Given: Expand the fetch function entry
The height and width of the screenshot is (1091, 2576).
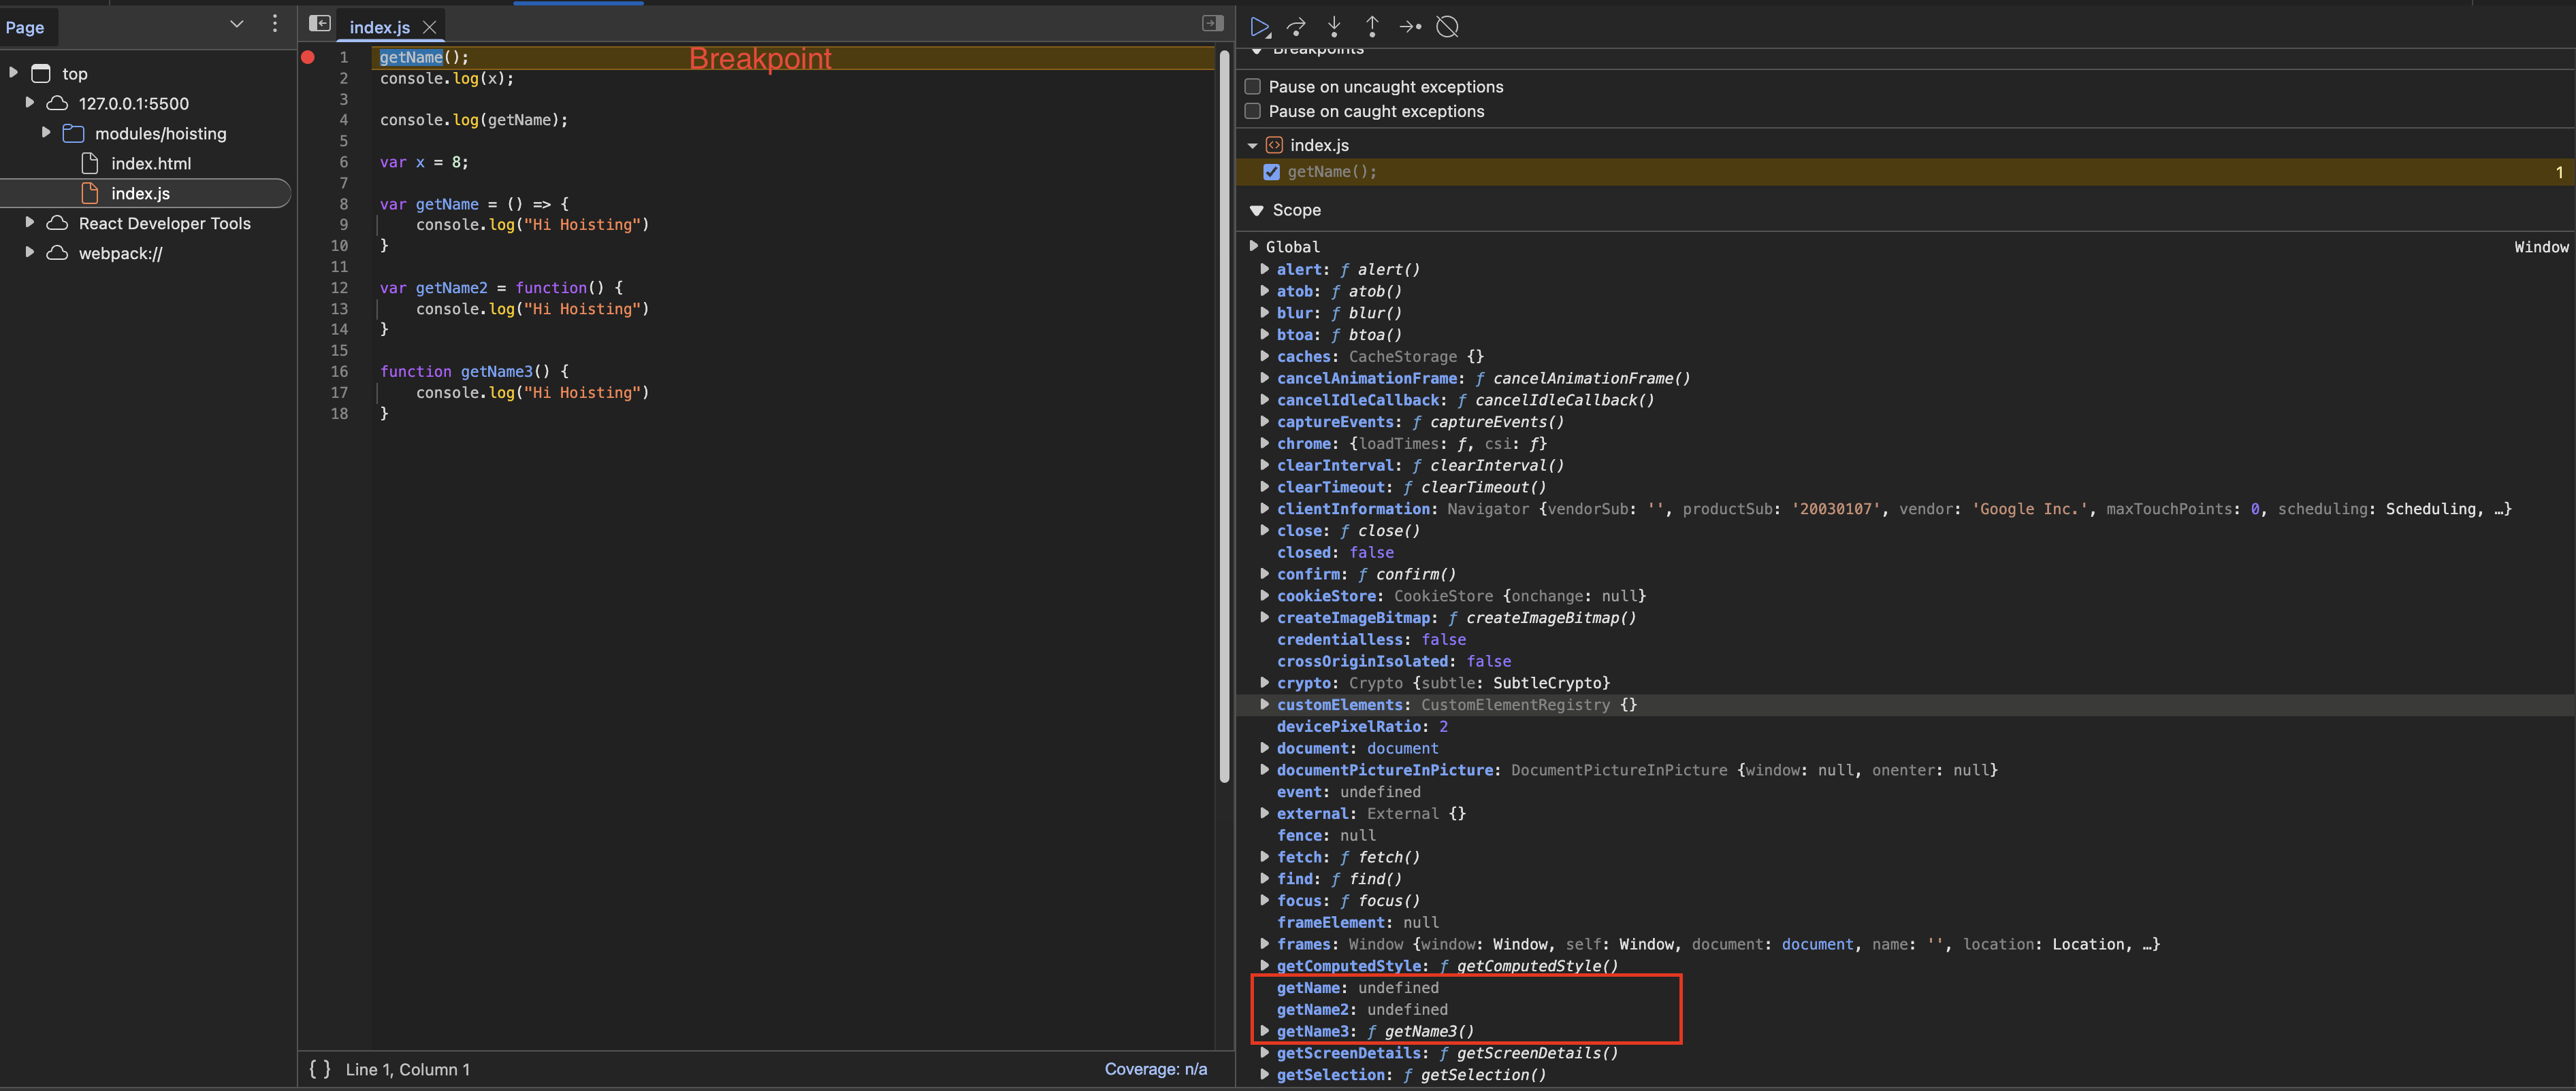Looking at the screenshot, I should (x=1265, y=856).
